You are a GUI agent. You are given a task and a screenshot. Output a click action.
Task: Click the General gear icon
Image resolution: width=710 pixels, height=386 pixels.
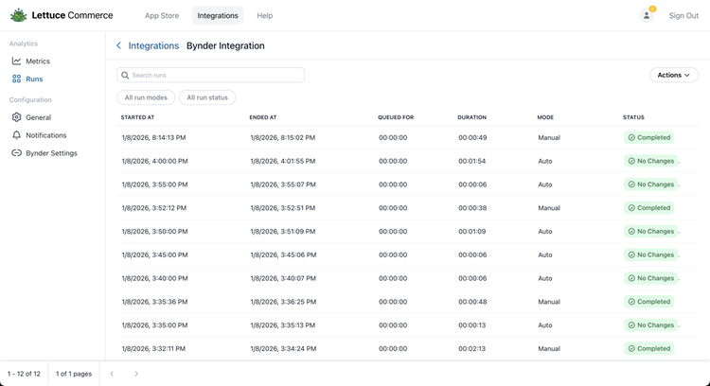(x=16, y=117)
